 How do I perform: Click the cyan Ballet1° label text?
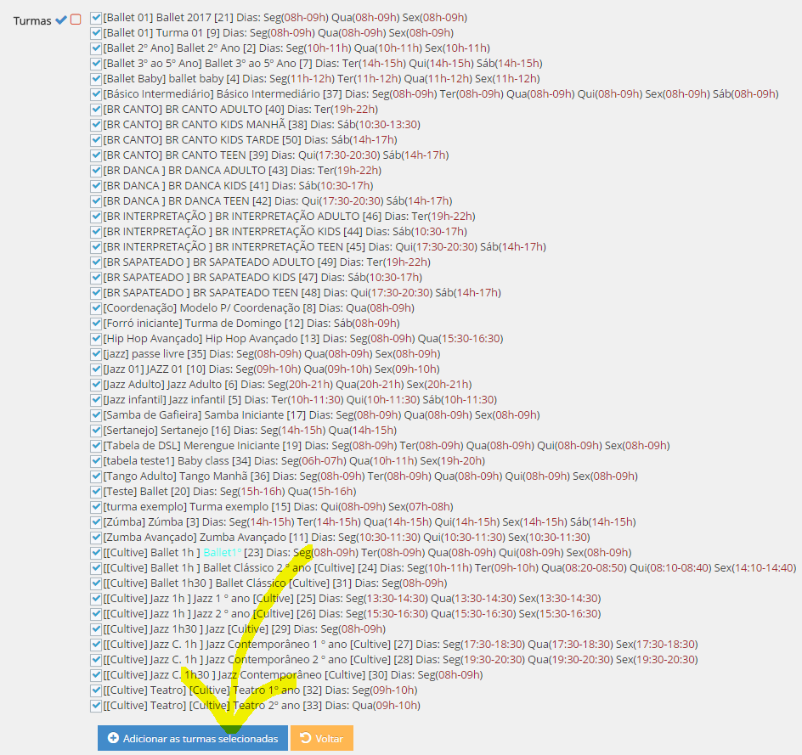pyautogui.click(x=223, y=553)
